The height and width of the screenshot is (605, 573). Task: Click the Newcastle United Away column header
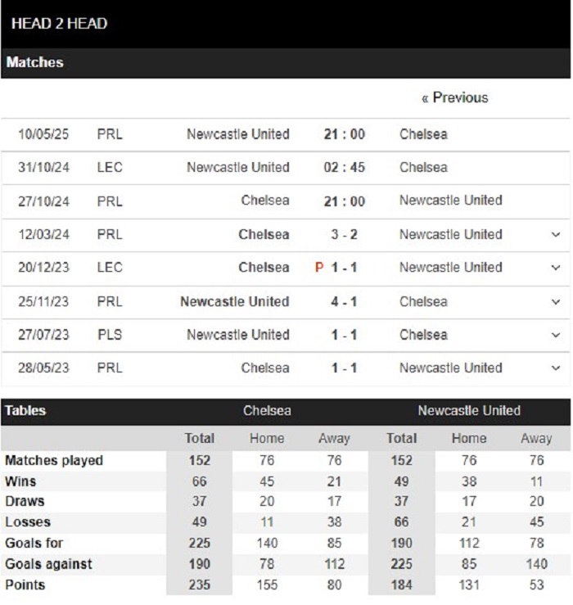[536, 438]
